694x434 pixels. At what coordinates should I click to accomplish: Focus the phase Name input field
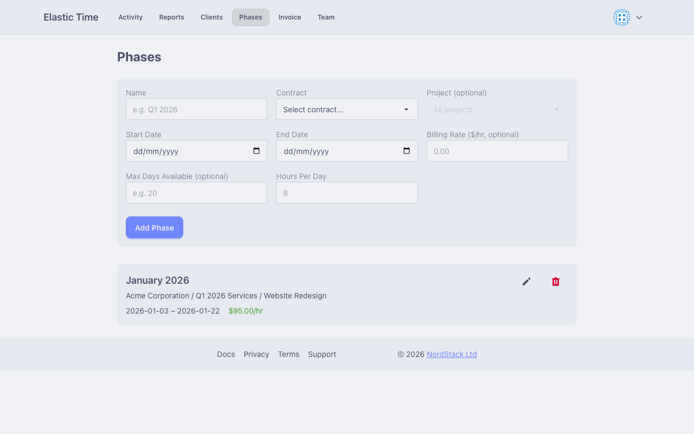pos(196,109)
